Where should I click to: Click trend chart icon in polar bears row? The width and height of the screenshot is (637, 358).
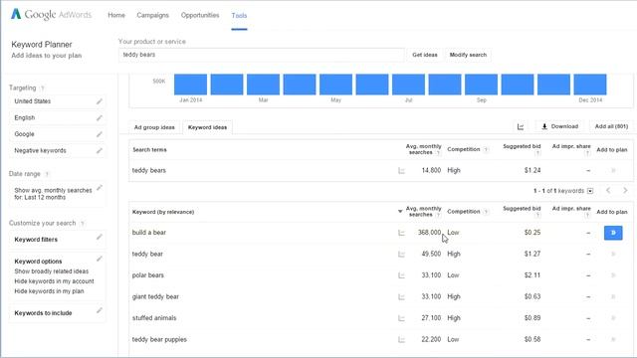point(401,275)
